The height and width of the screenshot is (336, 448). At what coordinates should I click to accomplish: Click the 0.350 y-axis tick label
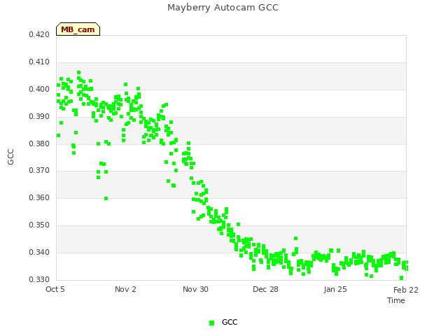(x=39, y=225)
